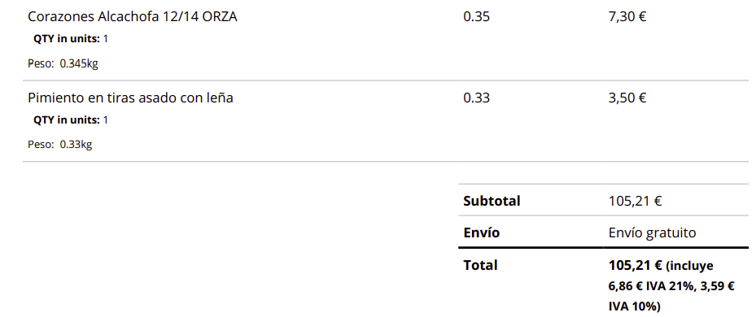Click the Peso: 0.345kg text
Image resolution: width=756 pixels, height=317 pixels.
coord(63,63)
